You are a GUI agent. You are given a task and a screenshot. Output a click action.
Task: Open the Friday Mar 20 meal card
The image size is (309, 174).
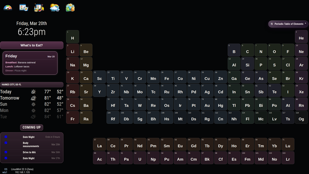(x=30, y=63)
